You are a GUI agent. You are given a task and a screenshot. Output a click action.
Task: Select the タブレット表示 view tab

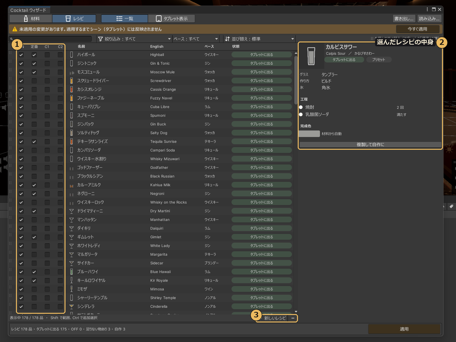(172, 18)
